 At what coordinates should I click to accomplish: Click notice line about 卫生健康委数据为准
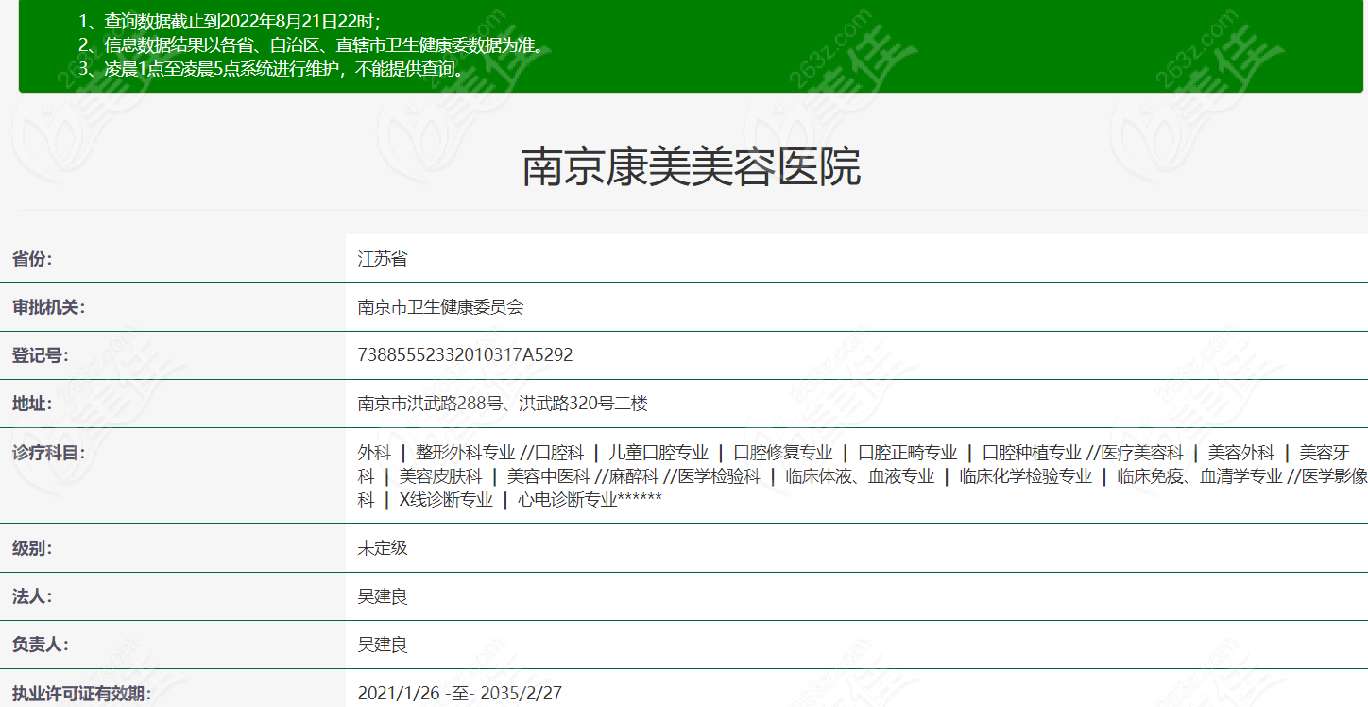311,44
